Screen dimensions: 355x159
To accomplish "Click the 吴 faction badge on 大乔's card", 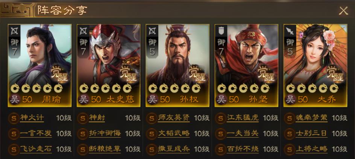I will pos(290,99).
